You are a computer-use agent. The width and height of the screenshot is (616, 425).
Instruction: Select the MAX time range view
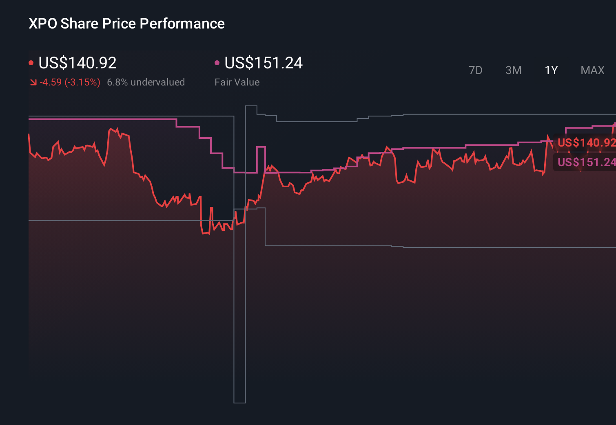tap(592, 70)
